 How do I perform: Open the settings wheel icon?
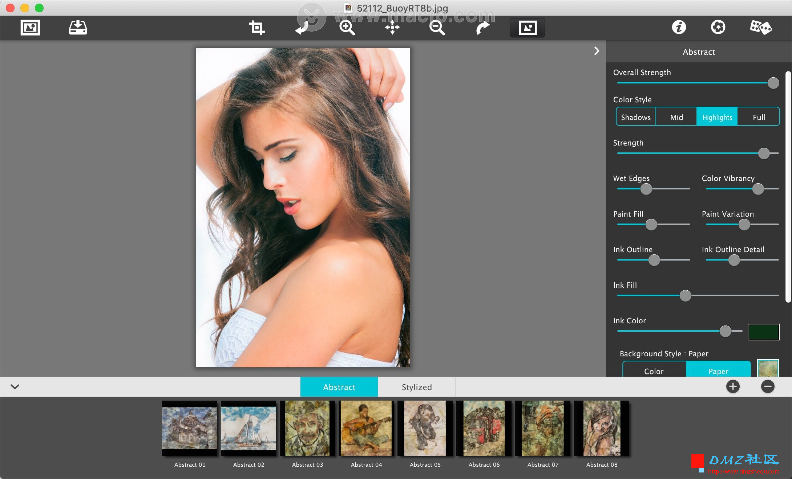pos(718,27)
